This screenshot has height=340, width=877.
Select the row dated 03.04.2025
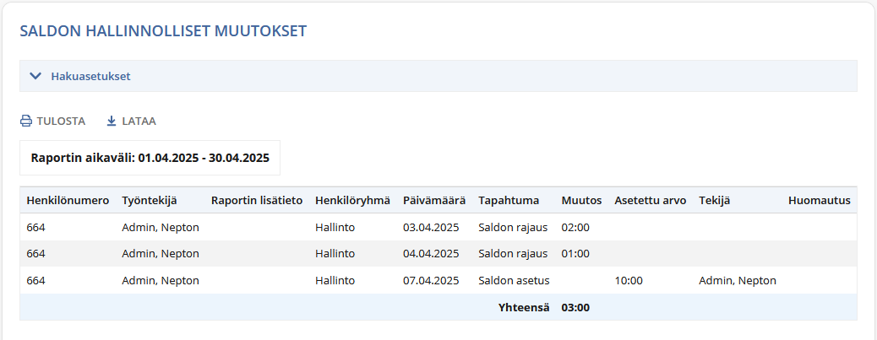438,227
